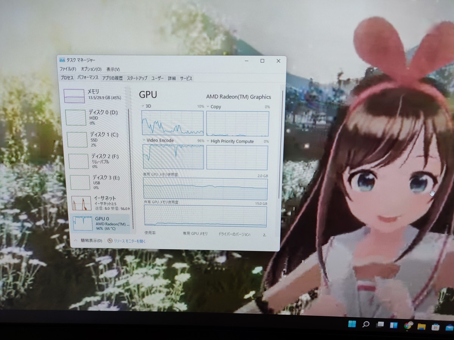Open the Windows Start menu
454x340 pixels.
point(352,324)
